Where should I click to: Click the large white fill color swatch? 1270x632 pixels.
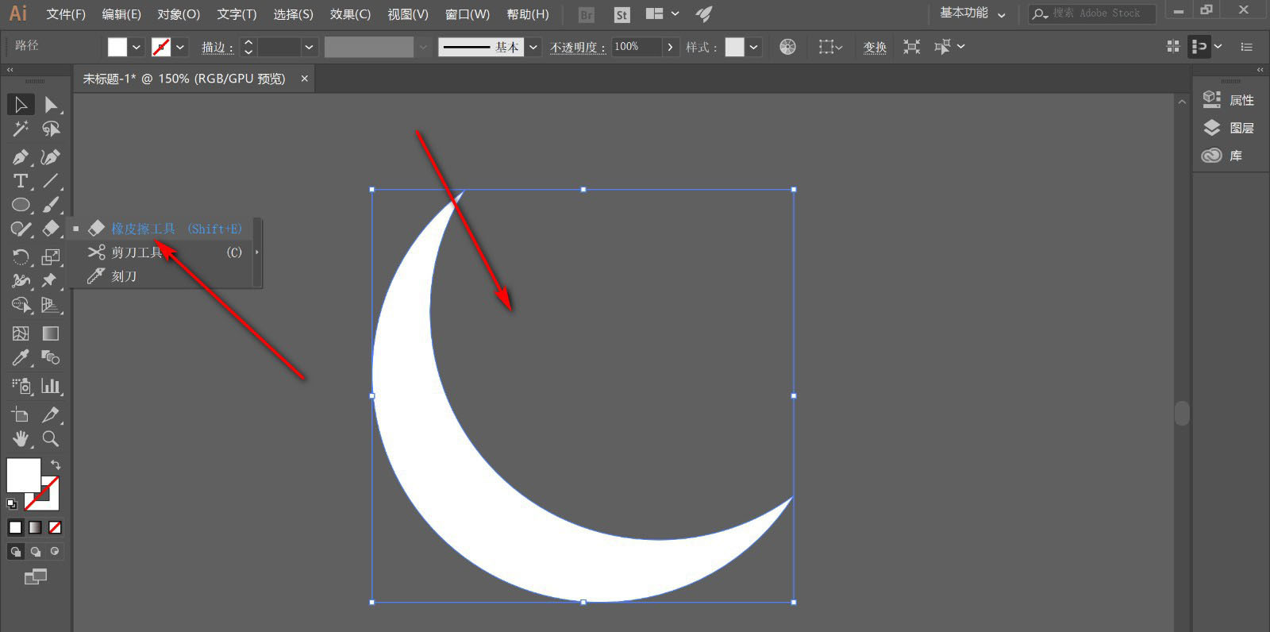[23, 475]
